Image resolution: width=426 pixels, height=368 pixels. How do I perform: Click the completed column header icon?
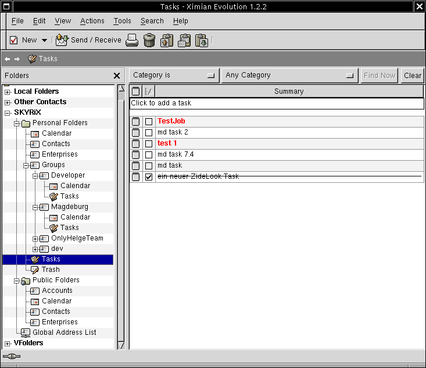tap(149, 91)
